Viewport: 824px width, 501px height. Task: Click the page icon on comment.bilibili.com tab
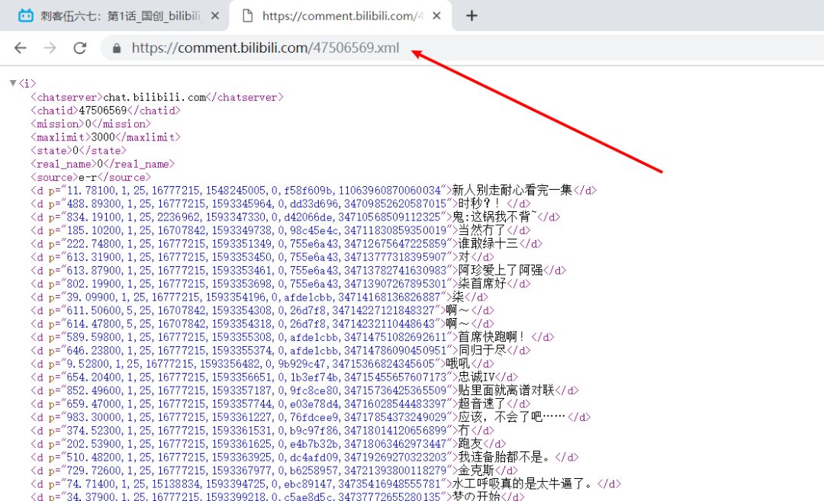[247, 16]
